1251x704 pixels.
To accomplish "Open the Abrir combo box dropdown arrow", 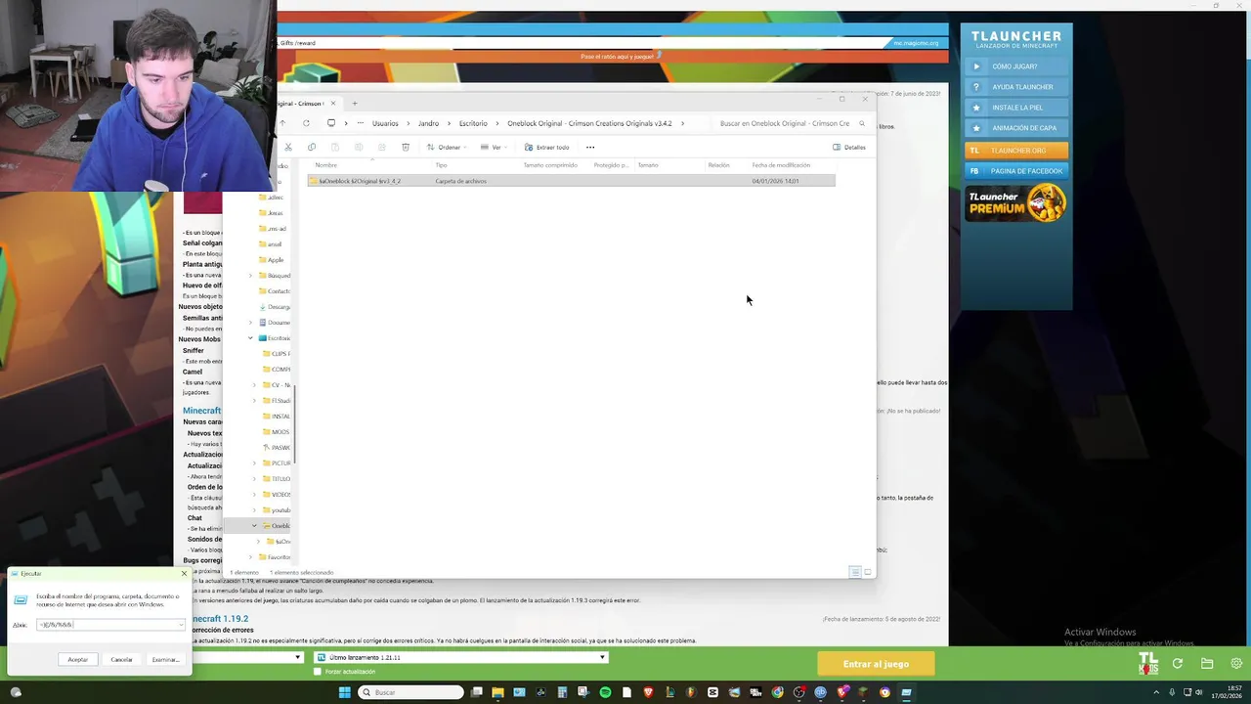I will pyautogui.click(x=181, y=625).
